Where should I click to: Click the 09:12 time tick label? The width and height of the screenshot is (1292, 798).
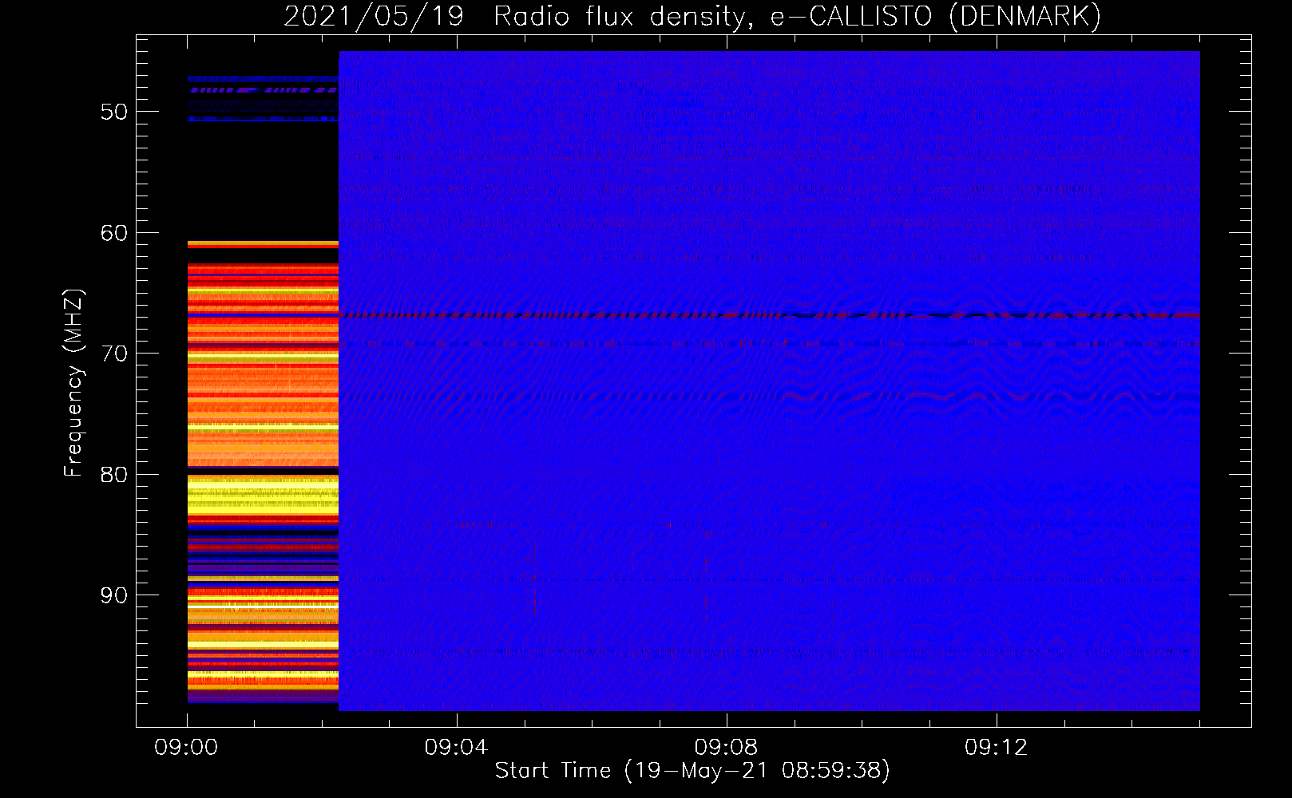[997, 748]
